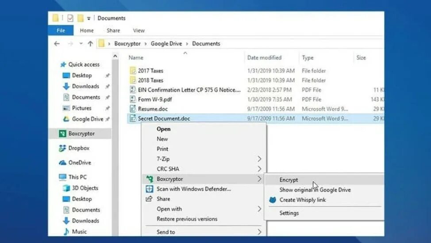The height and width of the screenshot is (243, 431).
Task: Expand the Open with submenu arrow
Action: point(259,209)
